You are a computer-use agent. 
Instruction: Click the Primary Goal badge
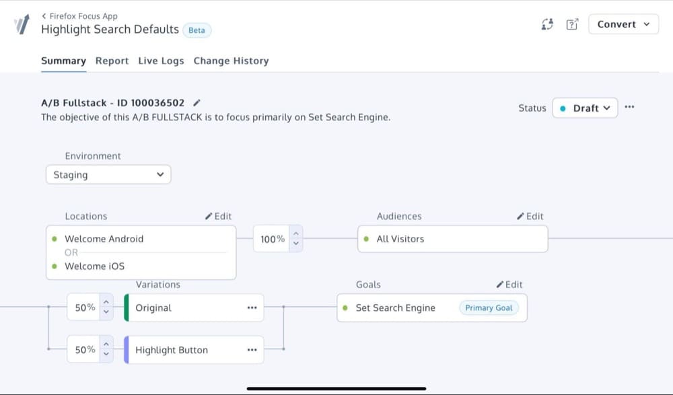(x=489, y=308)
